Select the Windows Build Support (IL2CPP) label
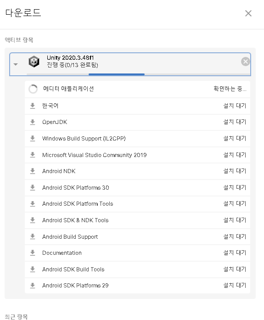264x320 pixels. click(84, 139)
